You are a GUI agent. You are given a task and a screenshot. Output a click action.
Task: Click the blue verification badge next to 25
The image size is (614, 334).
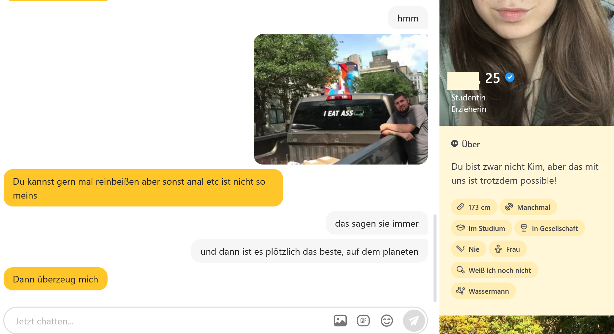510,77
